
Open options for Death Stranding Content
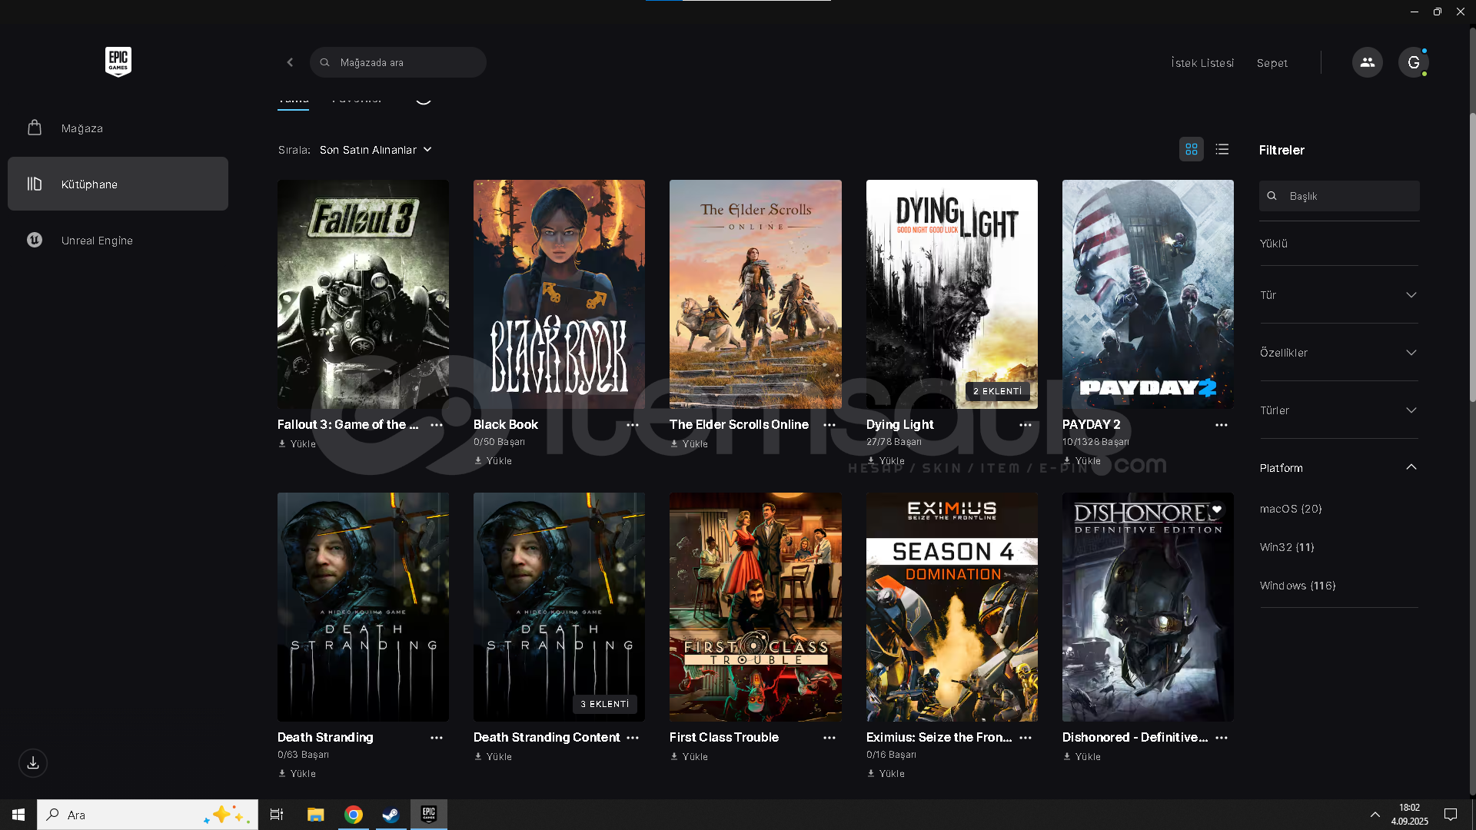point(633,738)
